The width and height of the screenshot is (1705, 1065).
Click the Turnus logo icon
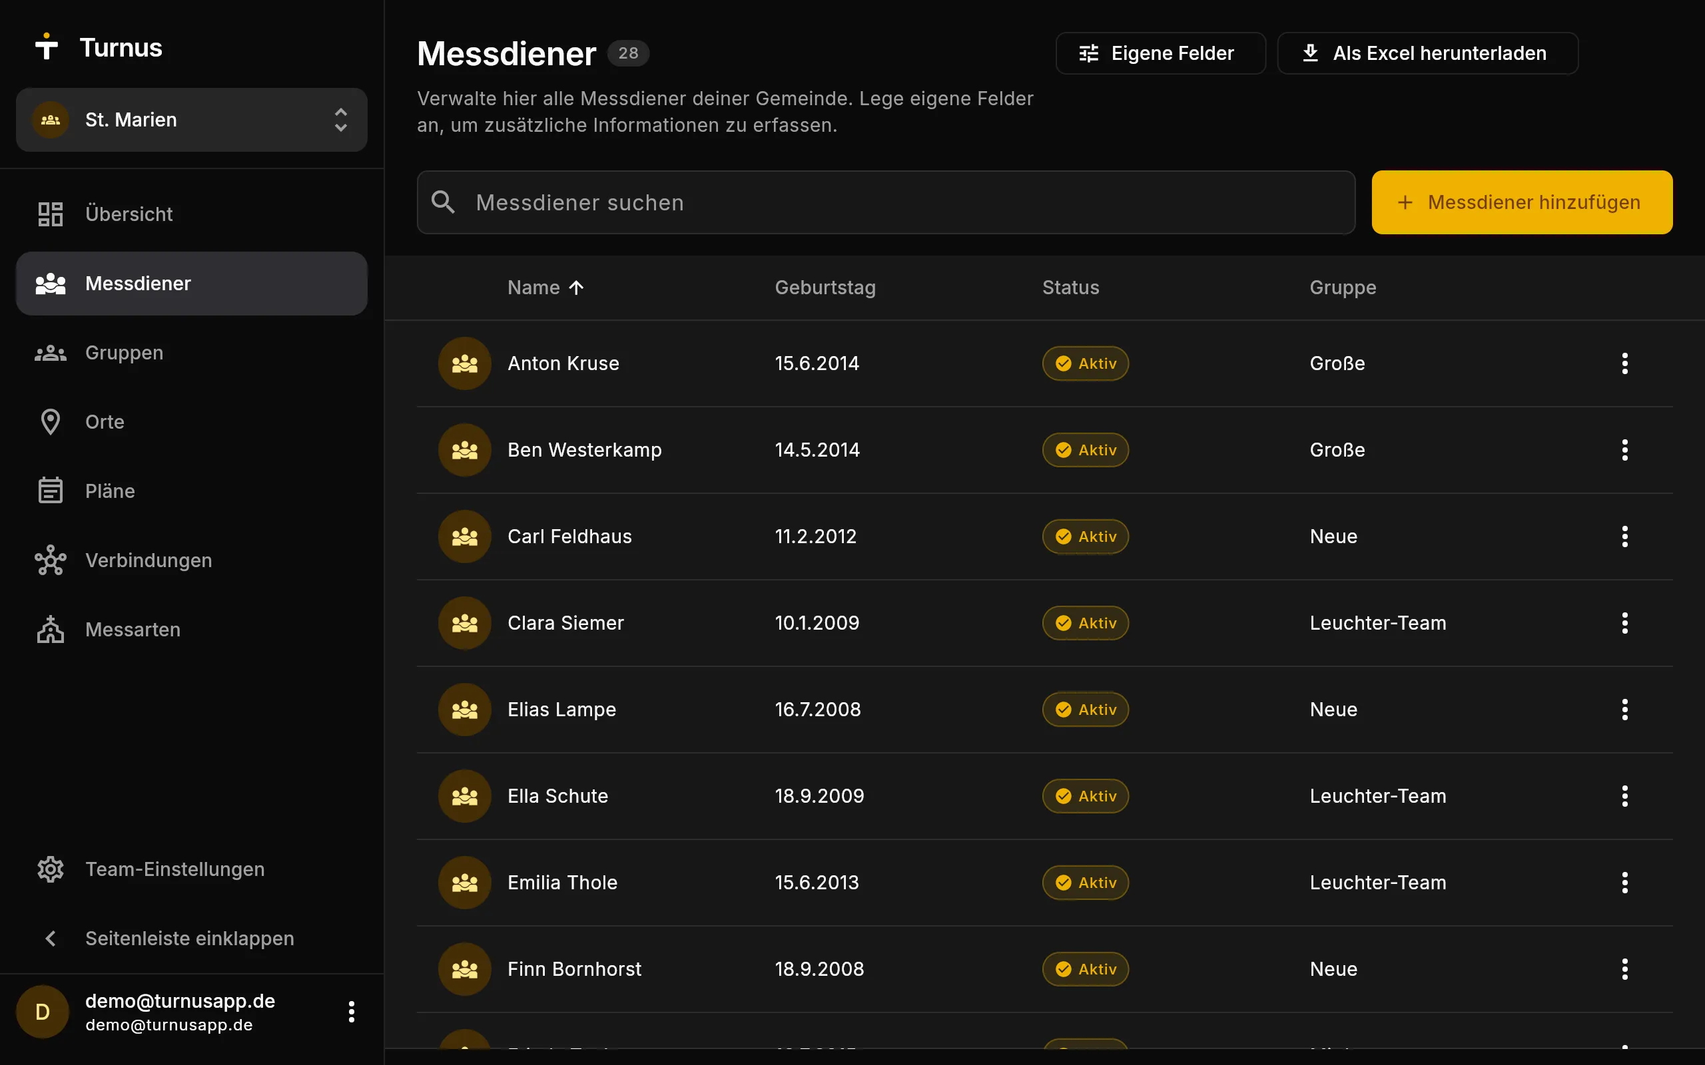(47, 47)
